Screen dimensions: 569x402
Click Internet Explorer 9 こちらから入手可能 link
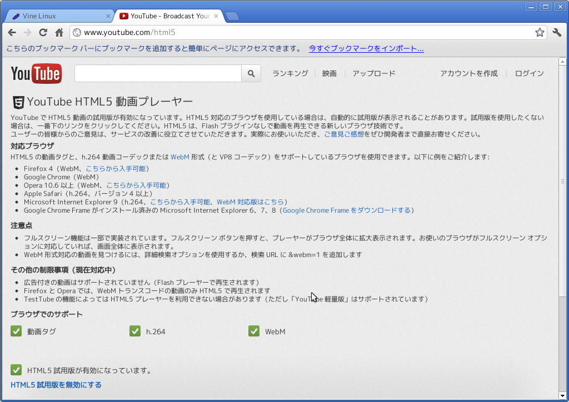pyautogui.click(x=180, y=202)
